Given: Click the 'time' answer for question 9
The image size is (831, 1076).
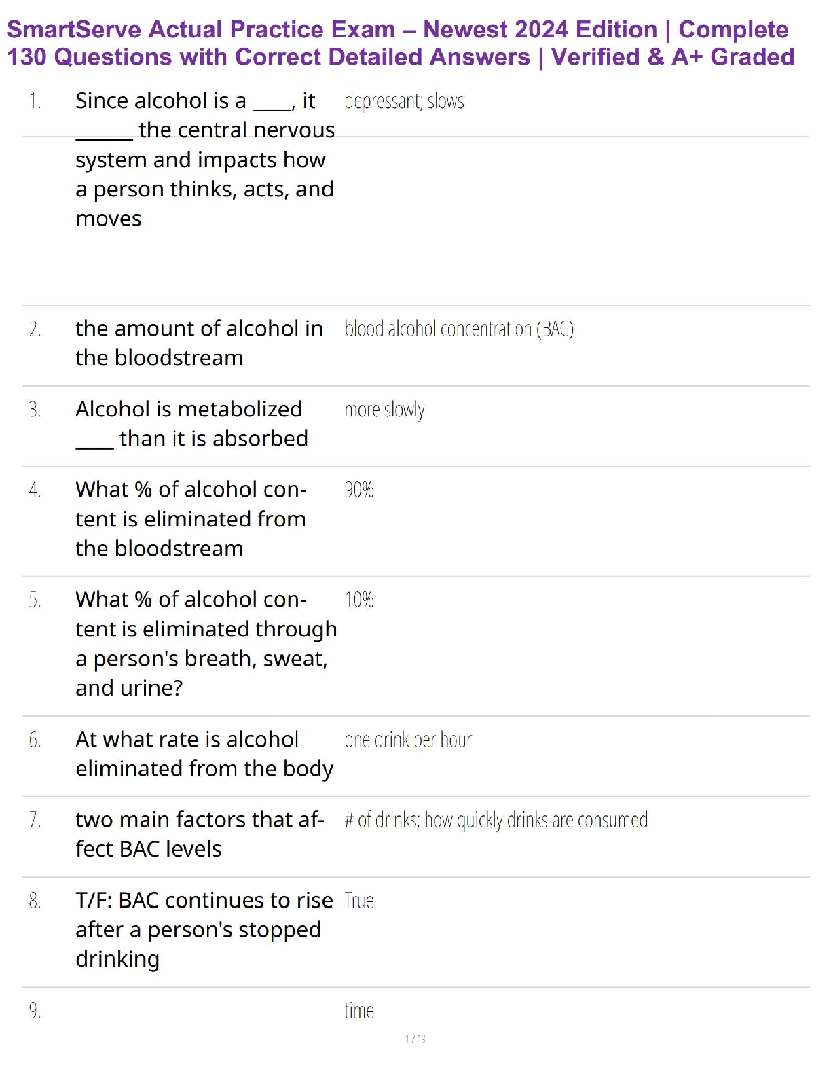Looking at the screenshot, I should (358, 1011).
